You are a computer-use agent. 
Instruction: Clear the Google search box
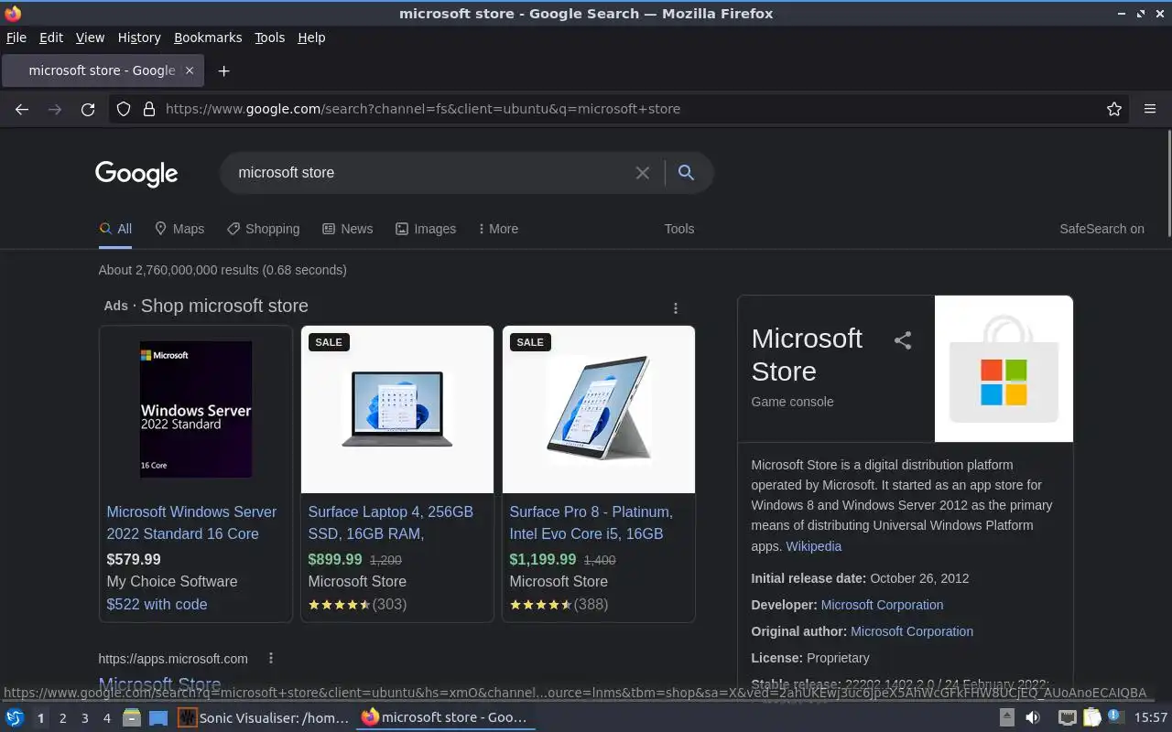(x=643, y=173)
